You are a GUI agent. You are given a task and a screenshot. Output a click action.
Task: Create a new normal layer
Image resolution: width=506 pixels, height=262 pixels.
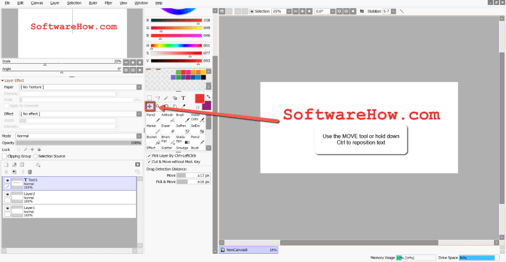pos(6,165)
